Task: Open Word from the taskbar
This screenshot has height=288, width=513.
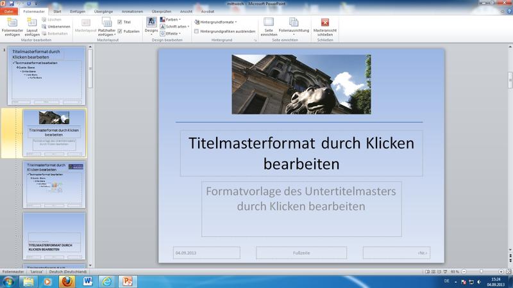Action: (x=87, y=282)
